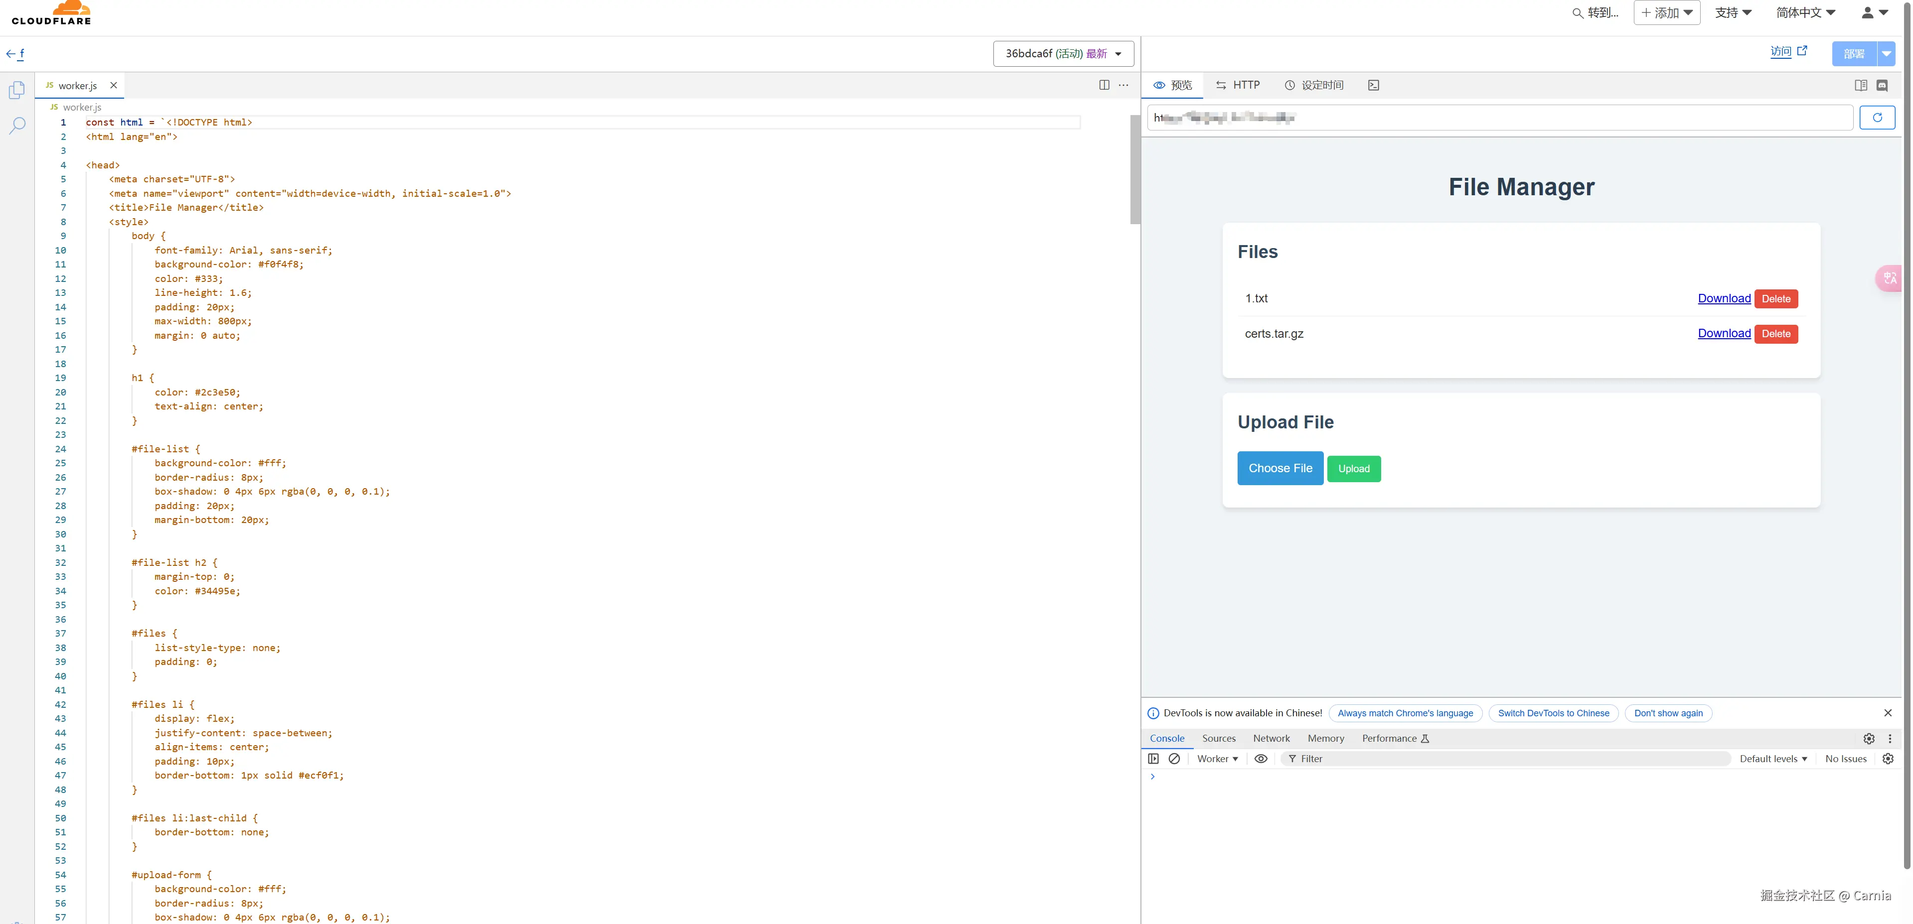Image resolution: width=1913 pixels, height=924 pixels.
Task: Click the preview URL refresh button
Action: coord(1877,117)
